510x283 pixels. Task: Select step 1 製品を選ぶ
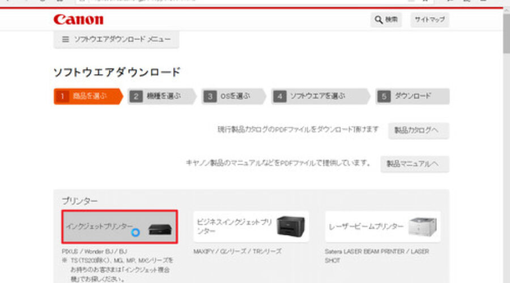click(x=88, y=96)
